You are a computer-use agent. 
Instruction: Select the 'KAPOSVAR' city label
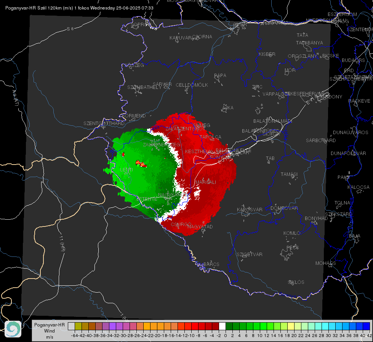[250, 209]
